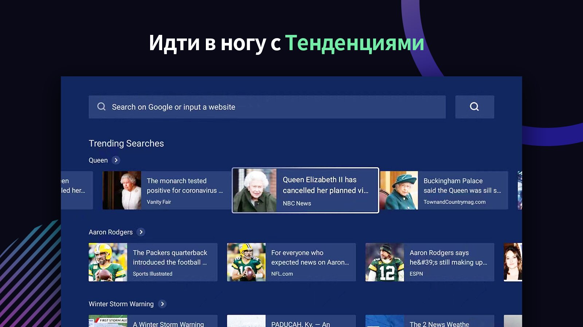
Task: Click the ESPN source label
Action: [x=416, y=274]
